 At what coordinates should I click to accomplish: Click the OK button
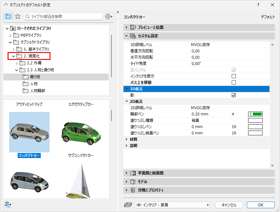(260, 205)
